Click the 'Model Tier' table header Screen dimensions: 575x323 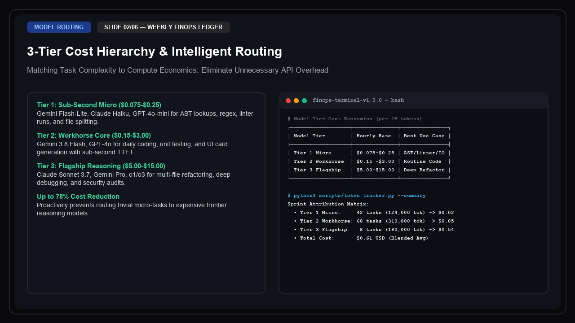(x=309, y=136)
